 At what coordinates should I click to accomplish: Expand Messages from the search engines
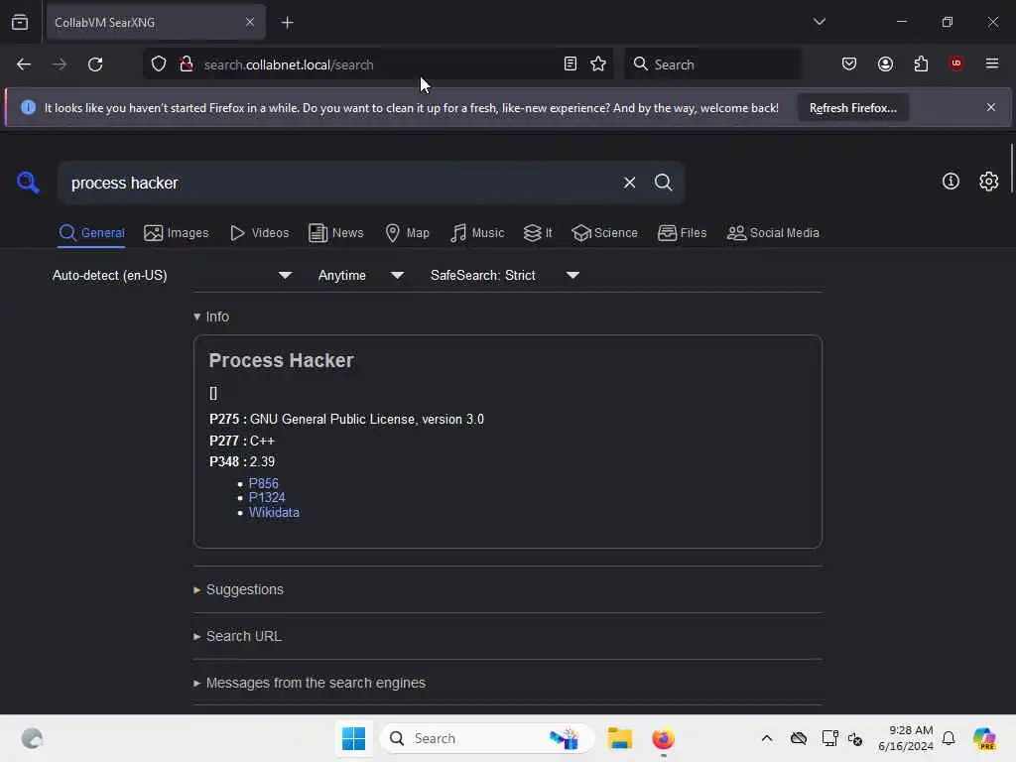310,683
